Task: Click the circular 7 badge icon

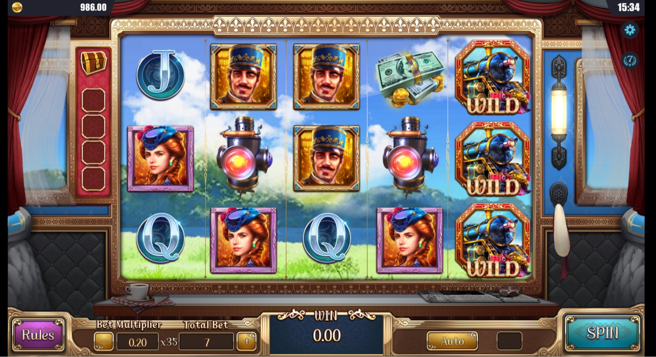Action: coord(629,60)
